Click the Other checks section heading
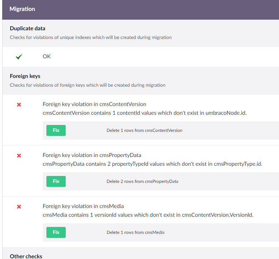The height and width of the screenshot is (259, 279). pos(26,256)
